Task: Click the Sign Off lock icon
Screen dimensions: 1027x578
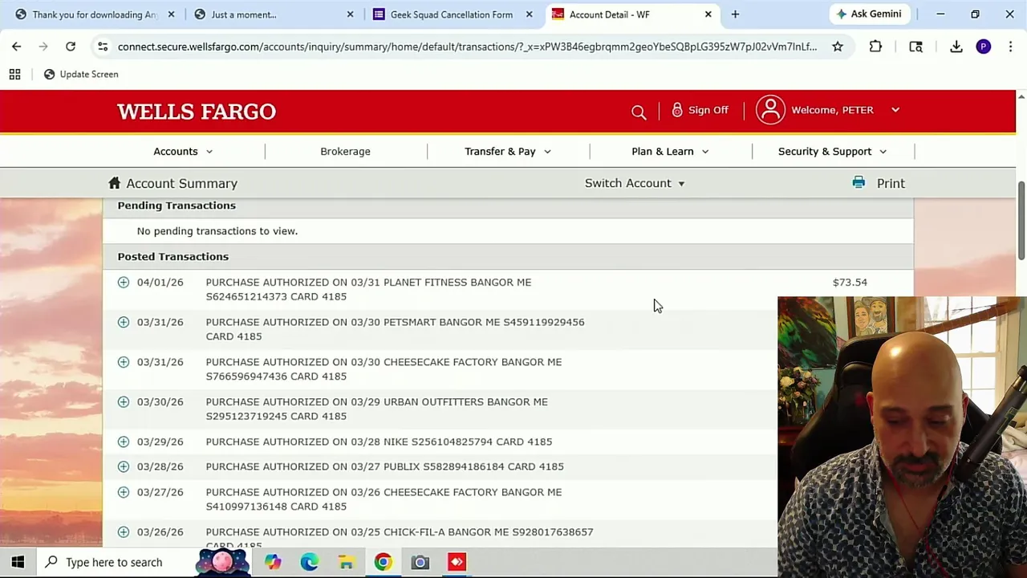Action: [x=677, y=110]
